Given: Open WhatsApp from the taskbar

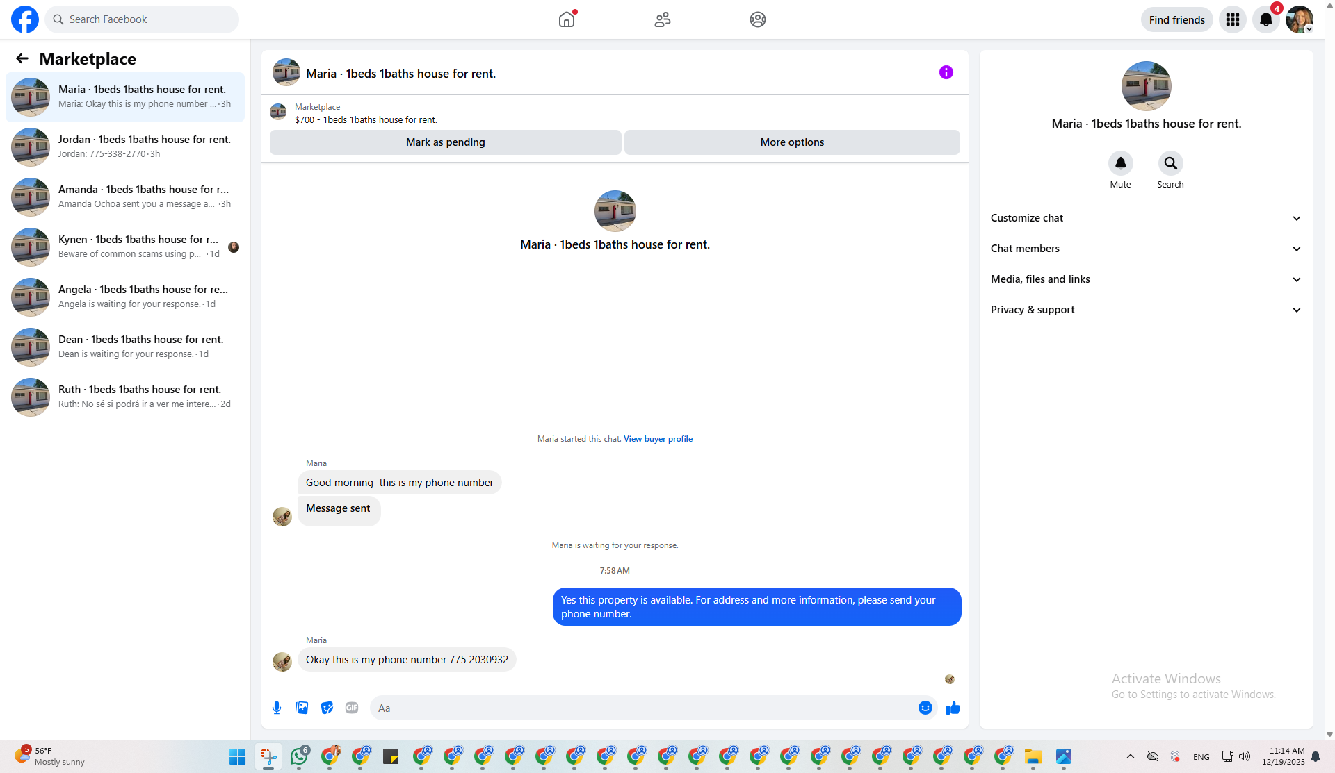Looking at the screenshot, I should pos(300,756).
